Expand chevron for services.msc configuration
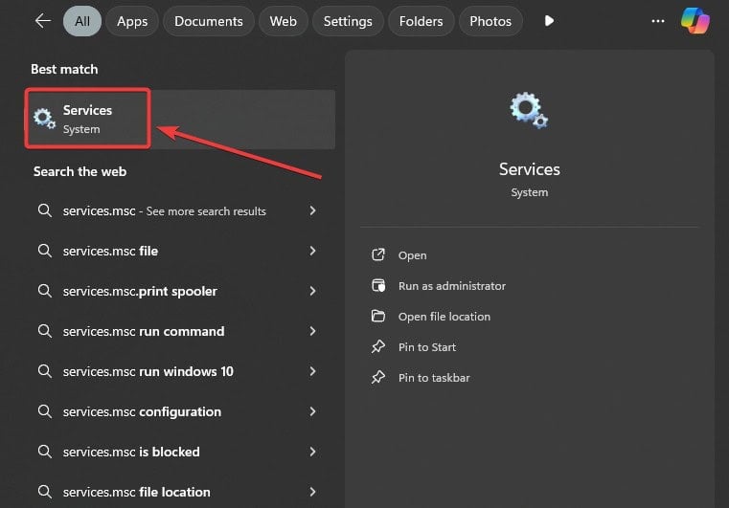The height and width of the screenshot is (508, 729). point(313,411)
